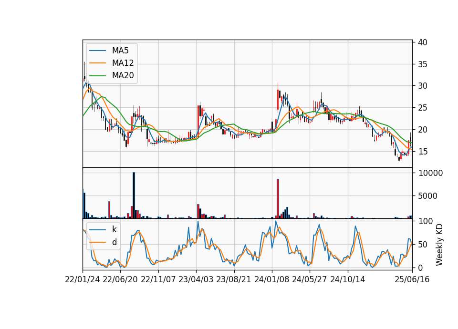This screenshot has height=329, width=458.
Task: Click the price axis value 35
Action: [x=422, y=64]
